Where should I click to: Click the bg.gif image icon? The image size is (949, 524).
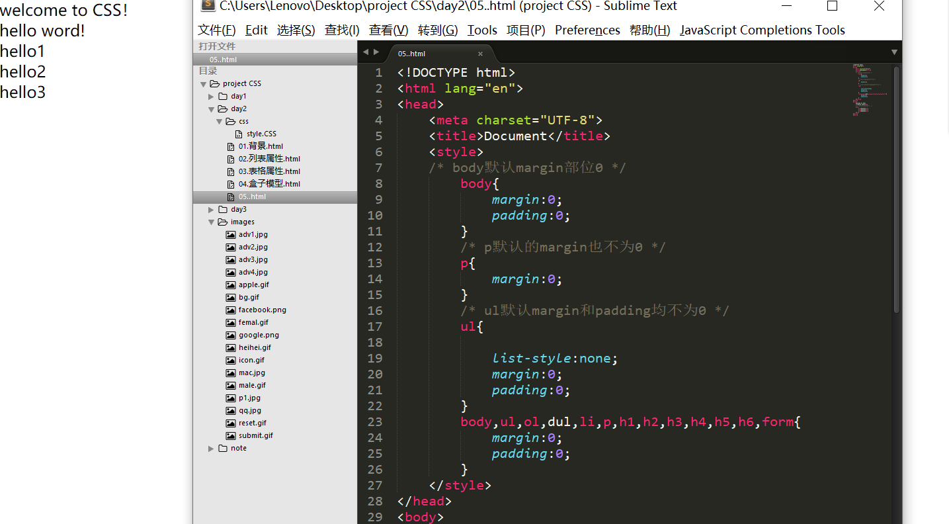click(231, 298)
